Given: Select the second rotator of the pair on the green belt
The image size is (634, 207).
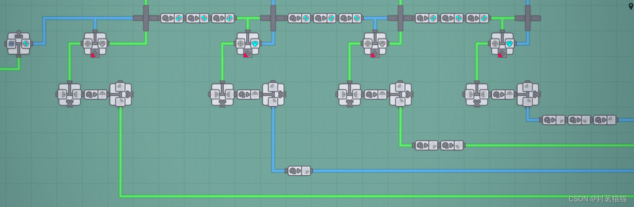Looking at the screenshot, I should tap(452, 145).
